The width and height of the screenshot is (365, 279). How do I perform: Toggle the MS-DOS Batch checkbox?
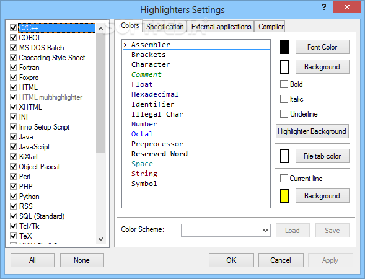(x=14, y=48)
